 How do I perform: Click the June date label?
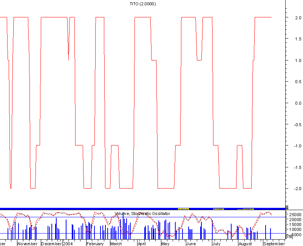[x=191, y=244]
